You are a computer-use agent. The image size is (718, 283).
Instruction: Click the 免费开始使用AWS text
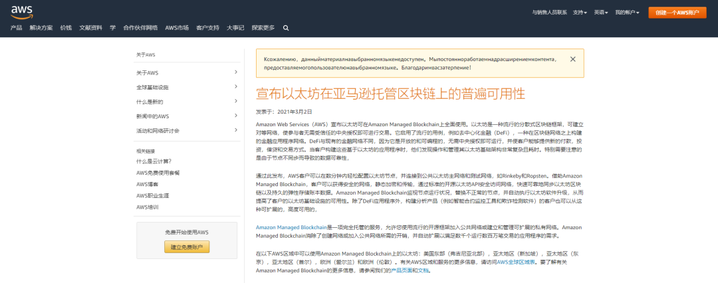(187, 233)
